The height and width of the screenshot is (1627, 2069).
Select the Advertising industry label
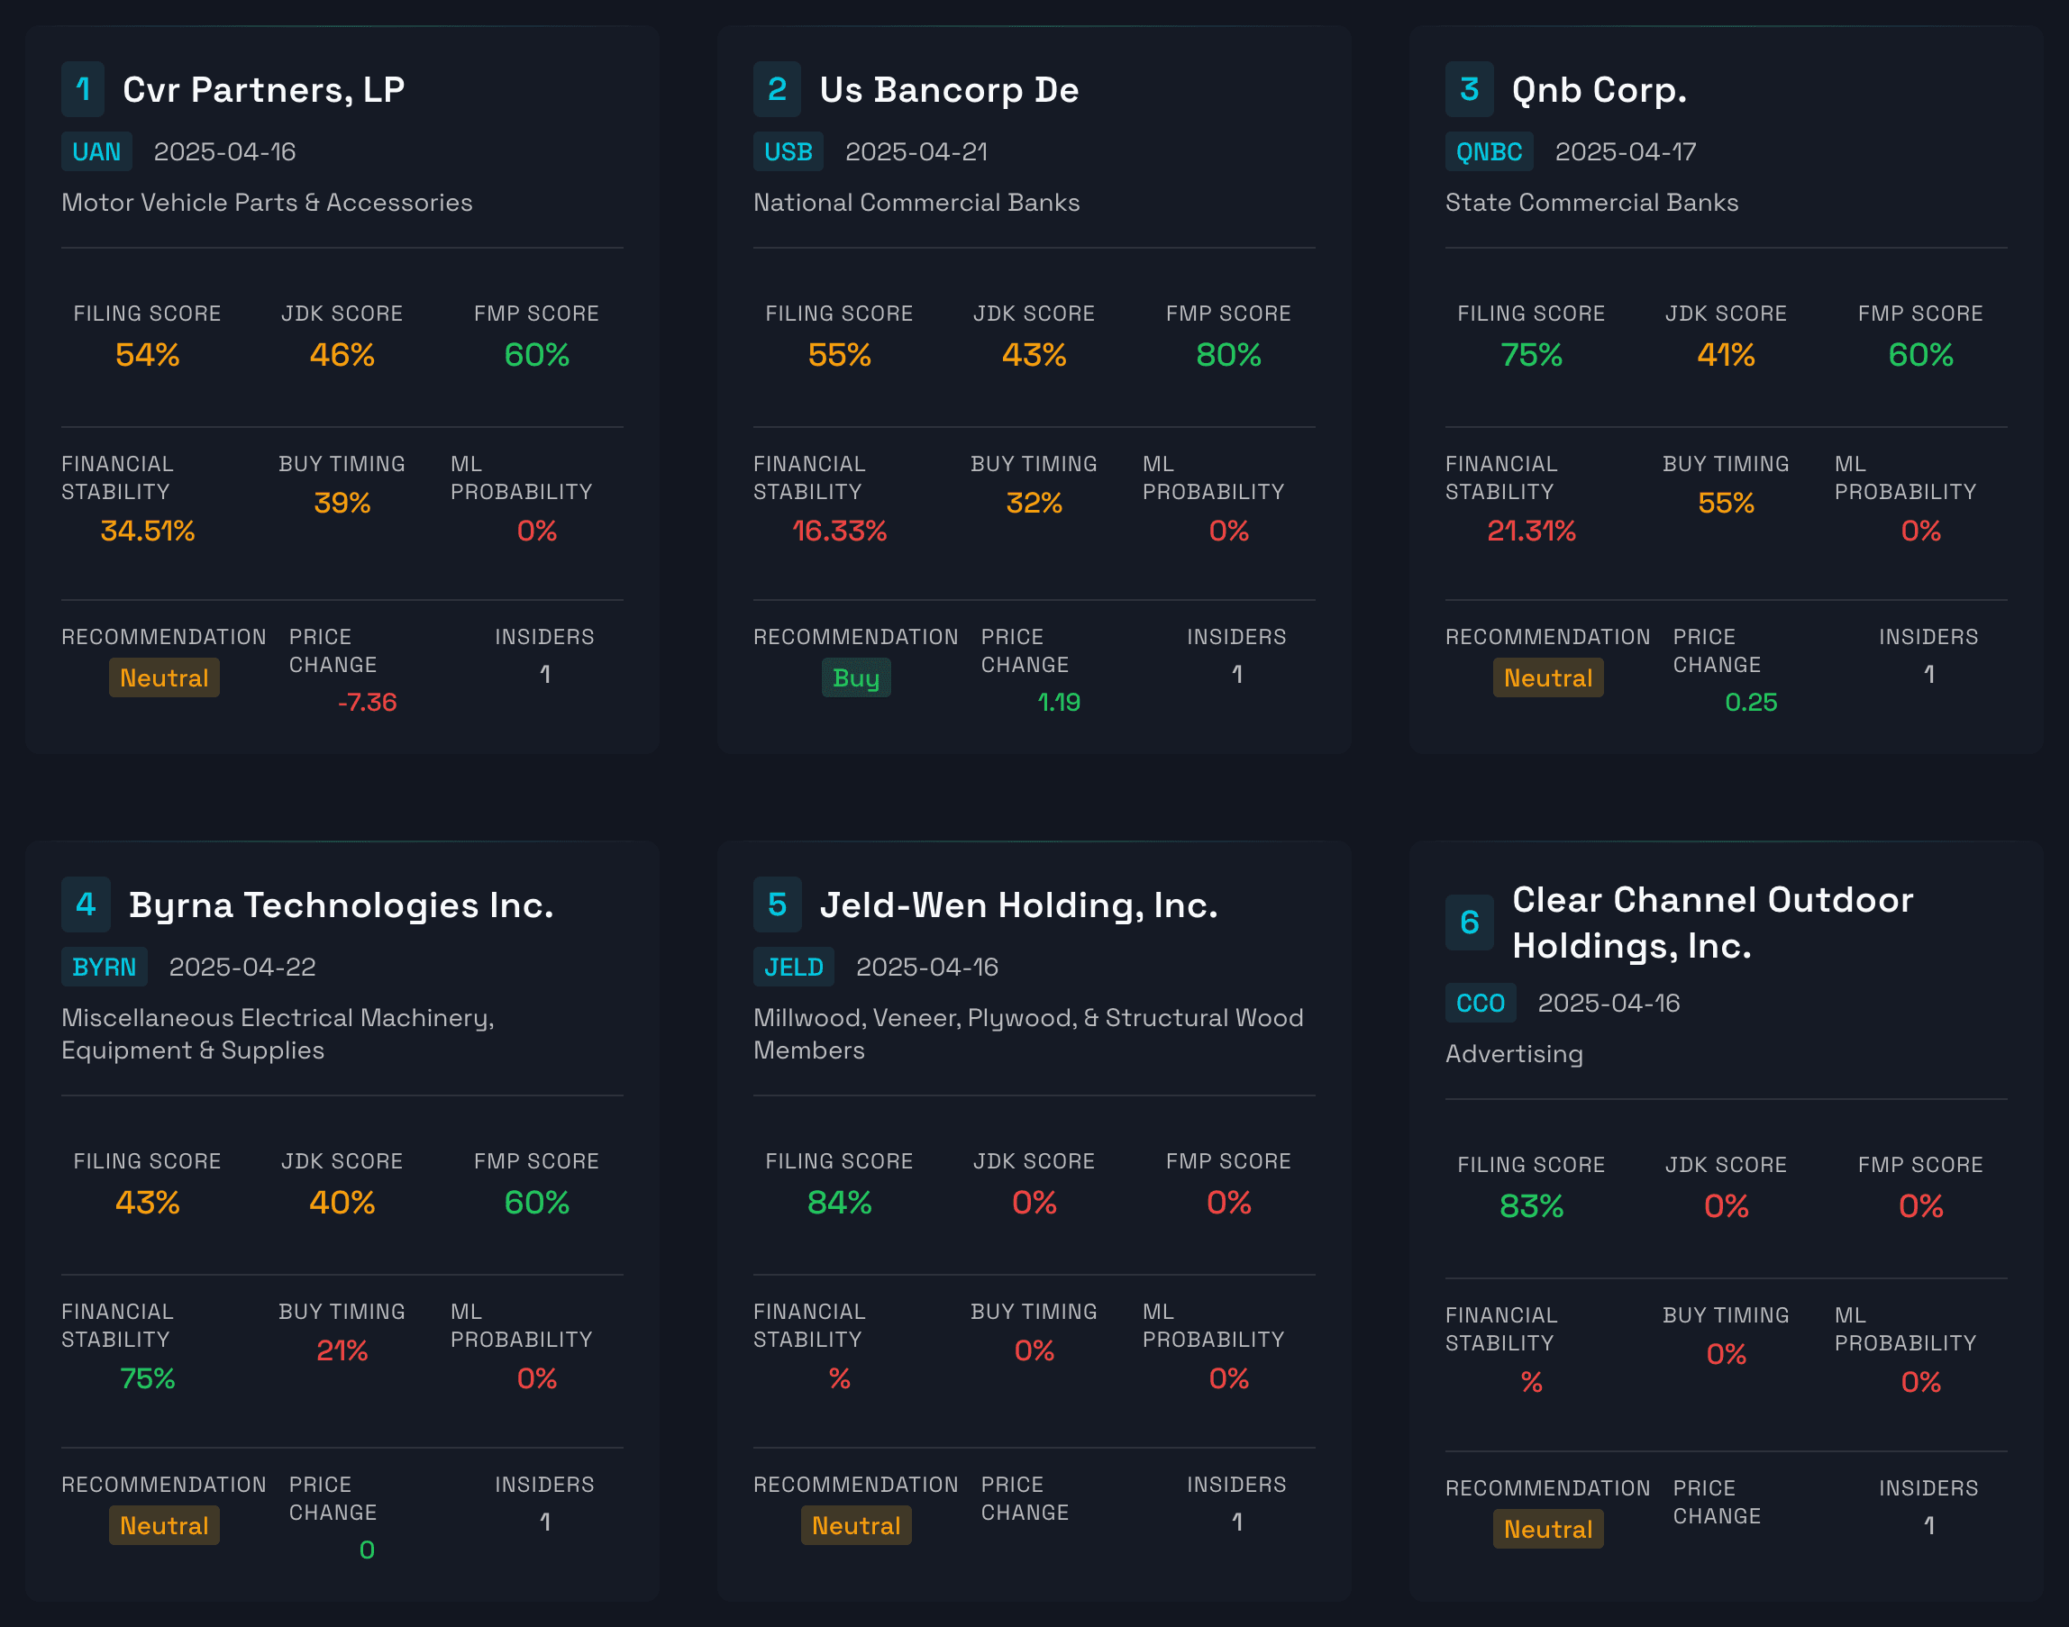[x=1513, y=1053]
